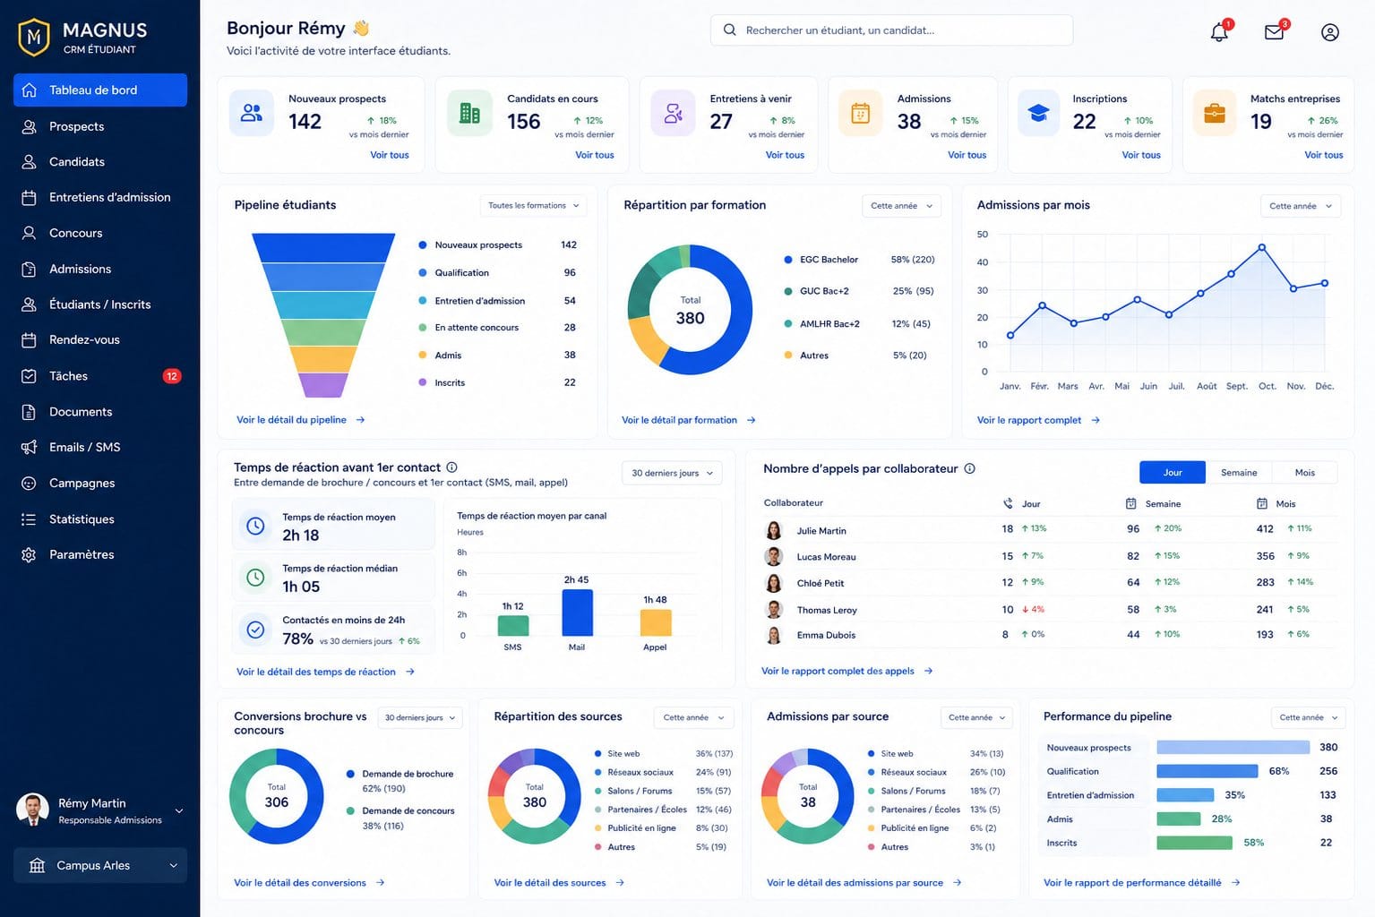Click Julie Martin's avatar
Viewport: 1375px width, 917px height.
[x=774, y=530]
